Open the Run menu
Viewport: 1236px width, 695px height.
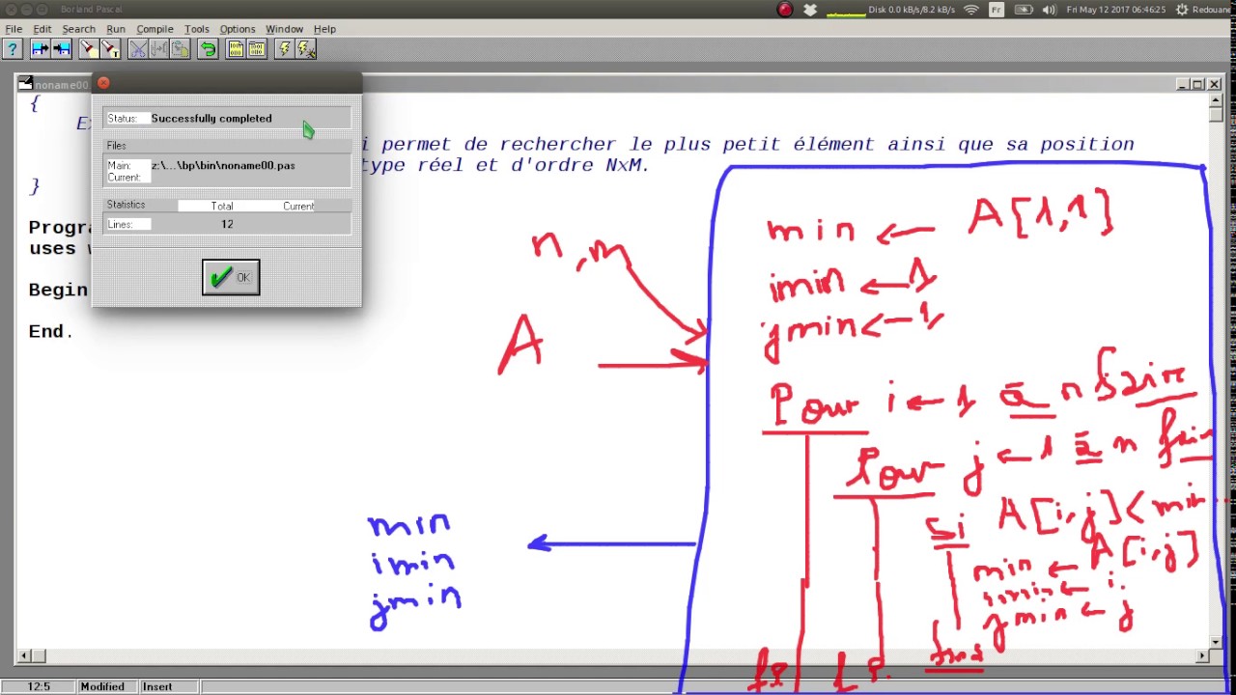click(x=116, y=29)
